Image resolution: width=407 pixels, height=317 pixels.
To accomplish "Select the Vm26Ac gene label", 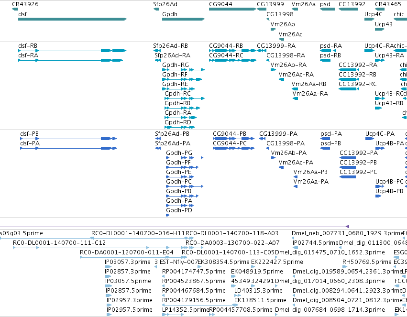I will [290, 34].
